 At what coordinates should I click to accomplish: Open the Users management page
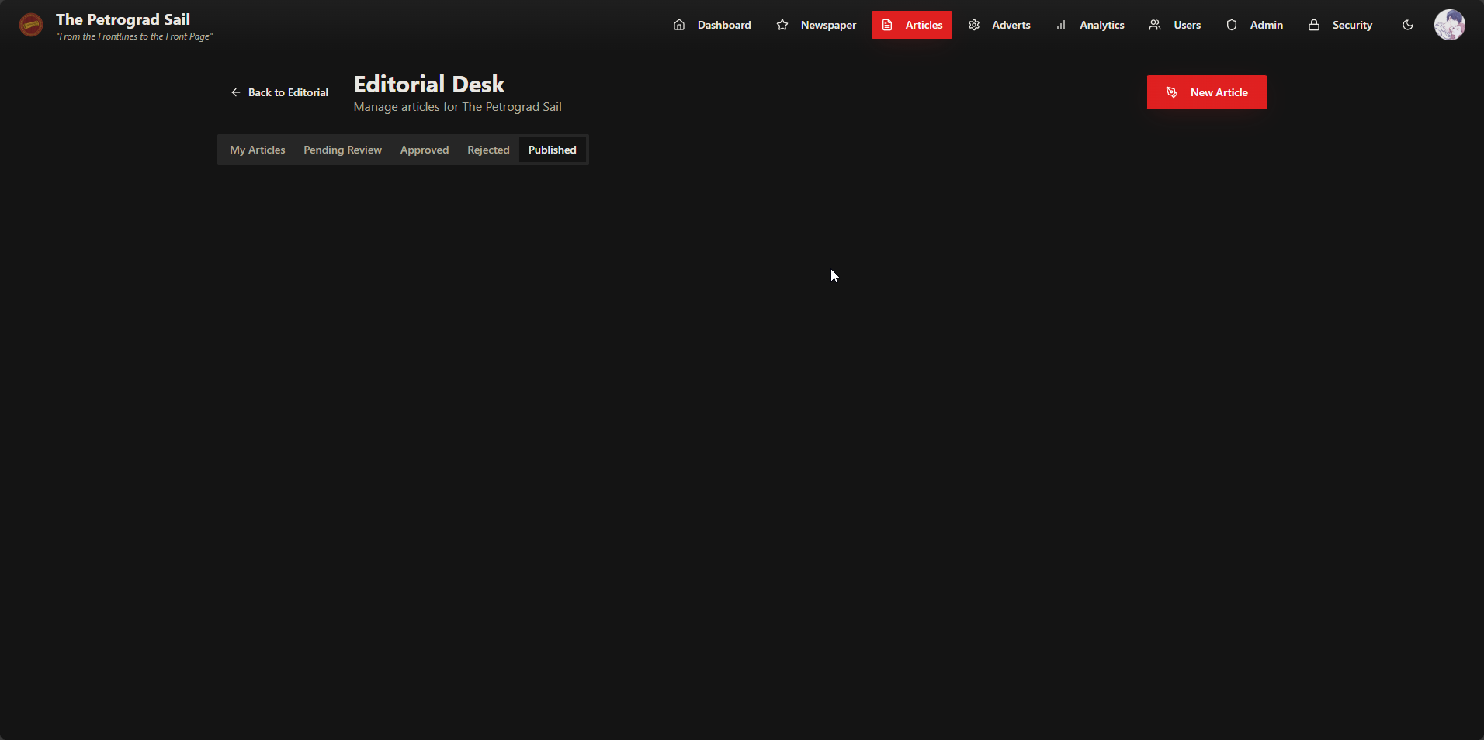1175,25
